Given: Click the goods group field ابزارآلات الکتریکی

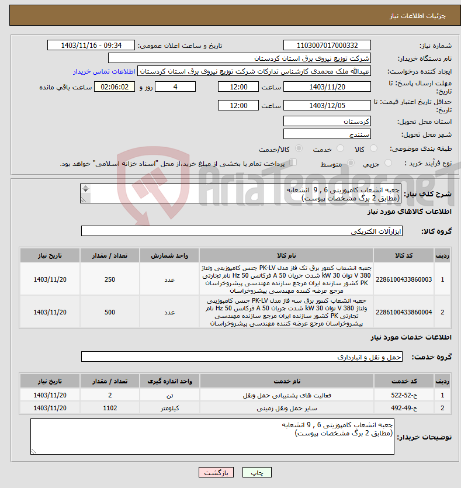Looking at the screenshot, I should tap(242, 231).
